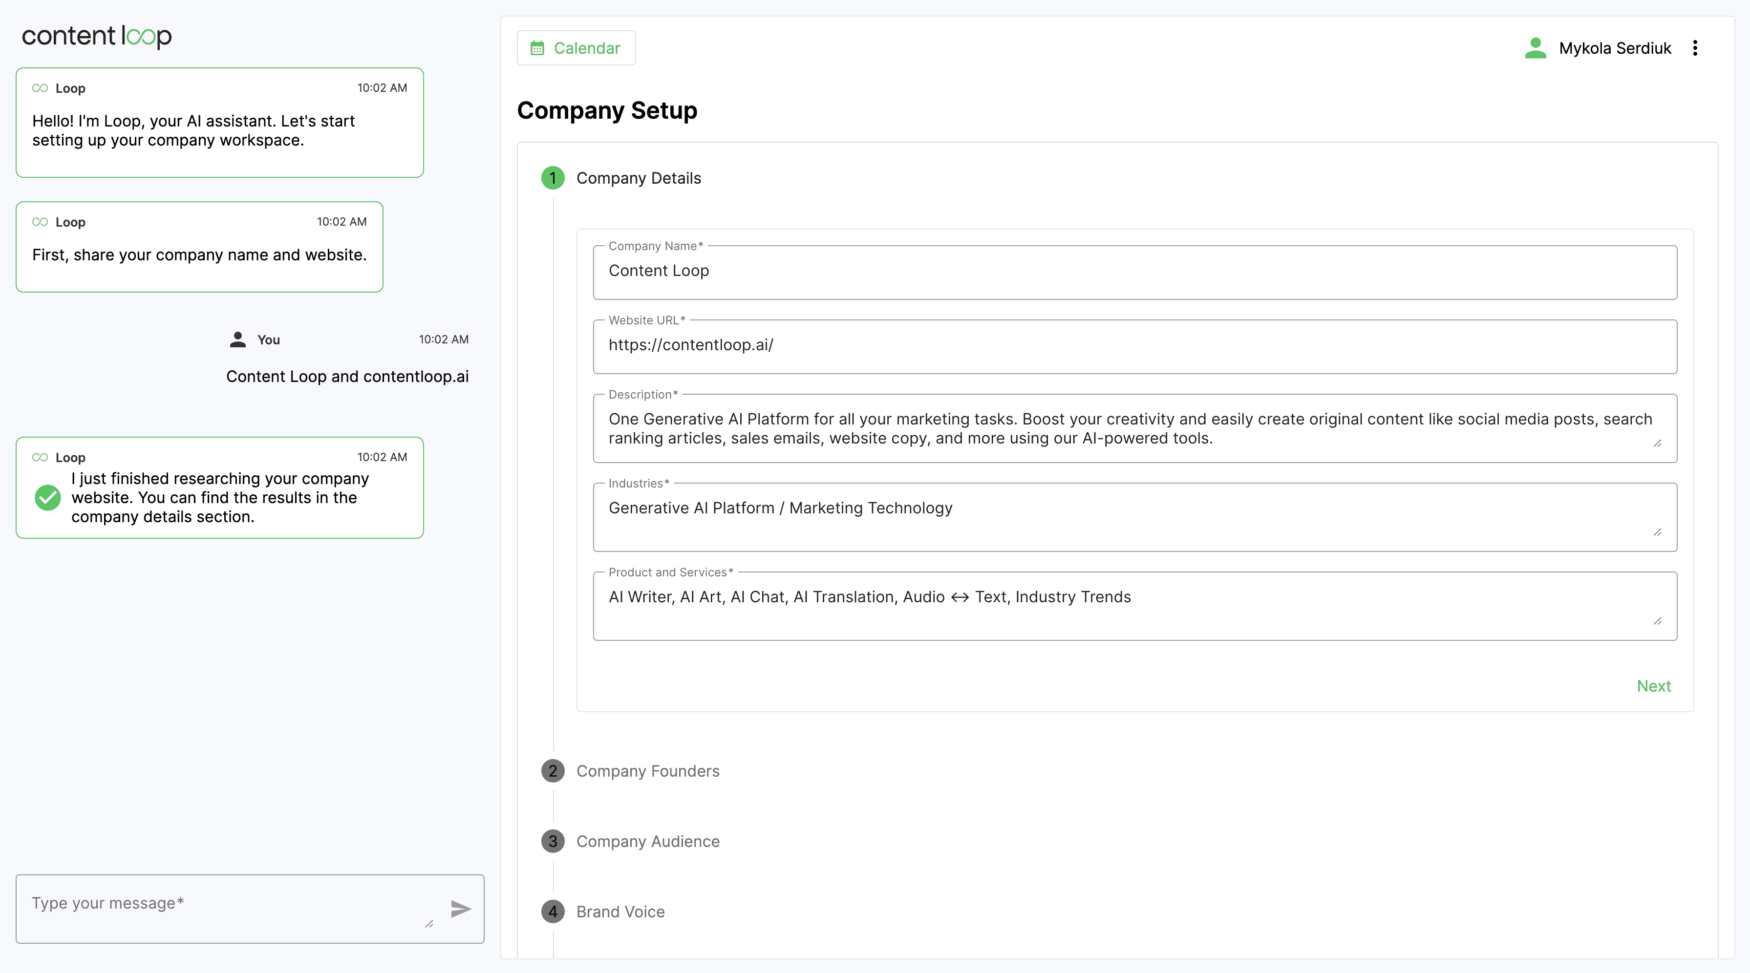Viewport: 1750px width, 973px height.
Task: Click the message box resize handle
Action: click(x=429, y=924)
